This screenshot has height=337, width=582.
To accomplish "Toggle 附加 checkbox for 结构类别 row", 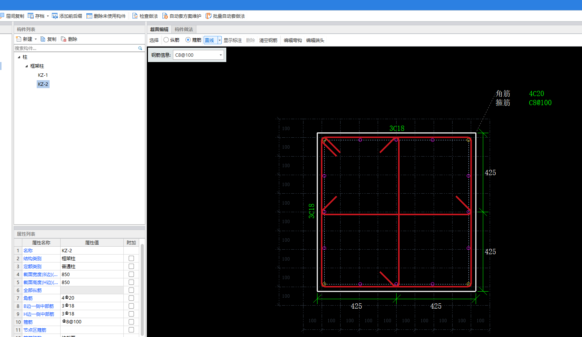I will pos(131,258).
